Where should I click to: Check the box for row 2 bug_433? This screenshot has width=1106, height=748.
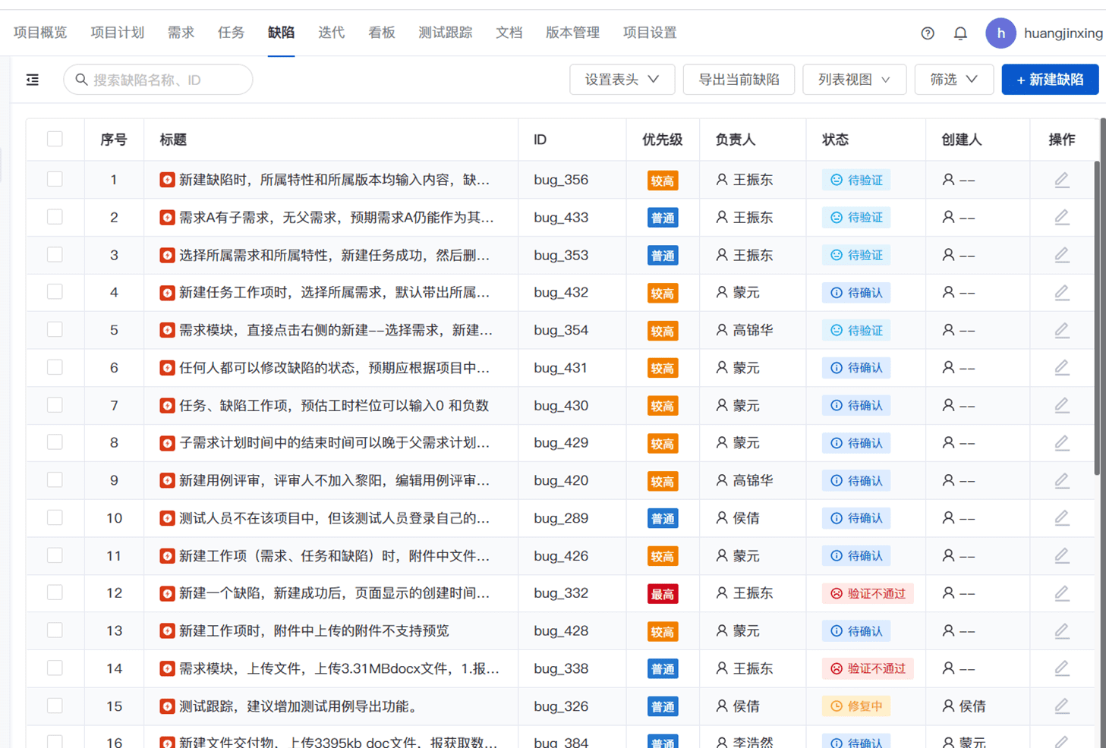[55, 217]
